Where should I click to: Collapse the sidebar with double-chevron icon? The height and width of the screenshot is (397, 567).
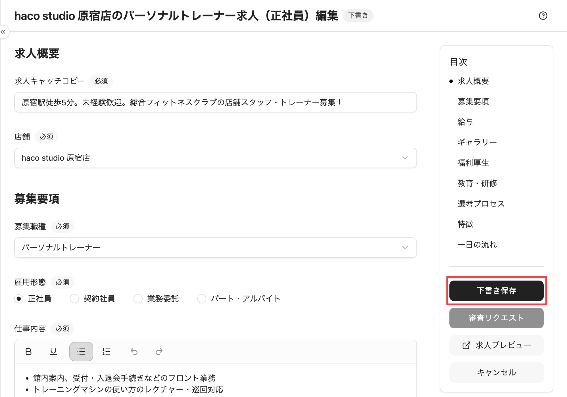point(3,32)
